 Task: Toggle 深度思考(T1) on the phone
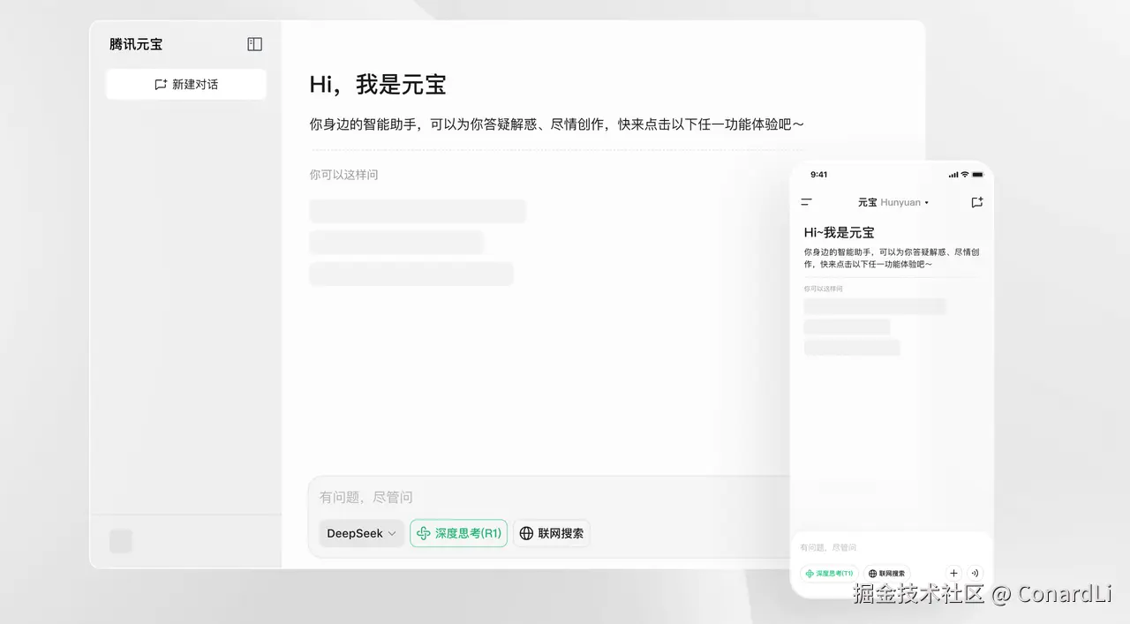pyautogui.click(x=829, y=573)
